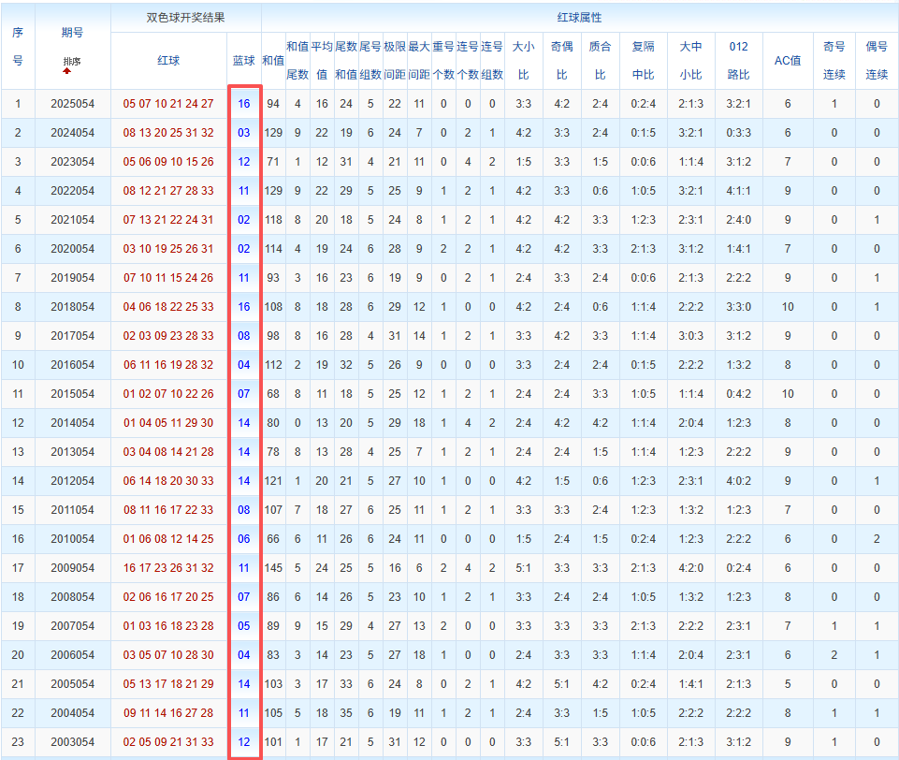Image resolution: width=899 pixels, height=760 pixels.
Task: Click blue ball 12 of issue 2003054
Action: coord(243,742)
